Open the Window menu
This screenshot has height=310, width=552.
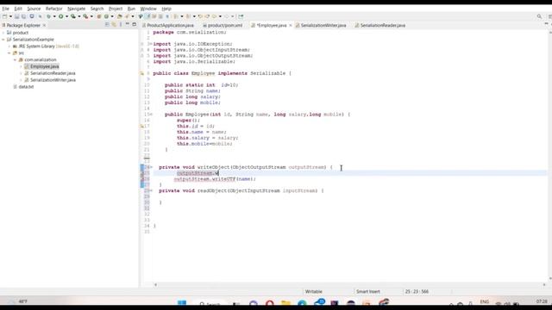coord(148,9)
